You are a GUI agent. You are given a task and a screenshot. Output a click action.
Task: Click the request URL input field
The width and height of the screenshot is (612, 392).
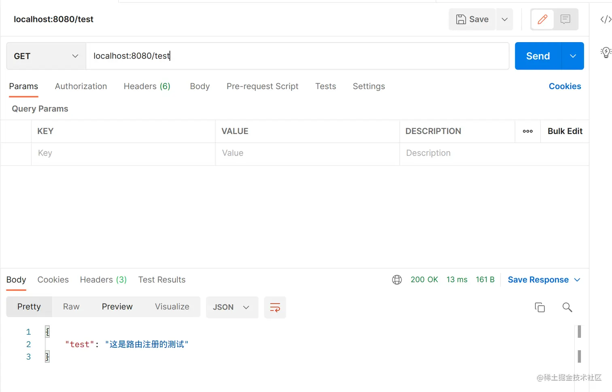[x=297, y=56]
